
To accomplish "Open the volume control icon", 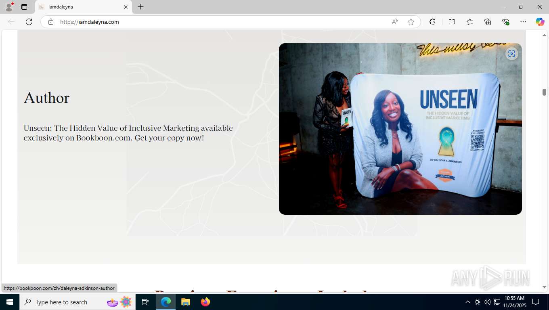I will pyautogui.click(x=487, y=302).
